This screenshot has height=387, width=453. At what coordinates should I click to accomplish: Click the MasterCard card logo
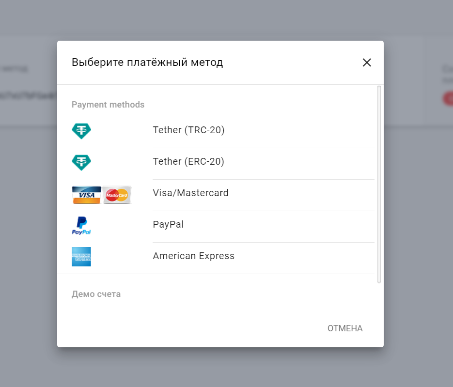[x=117, y=195]
